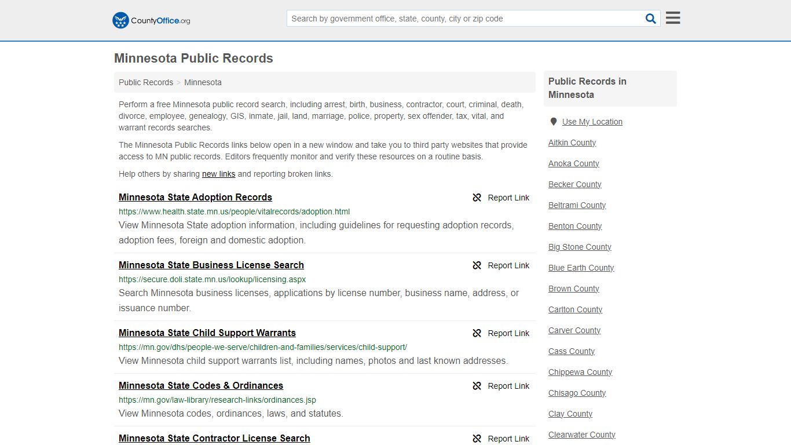The width and height of the screenshot is (791, 445).
Task: Report Link for Contractor License Search
Action: [508, 439]
